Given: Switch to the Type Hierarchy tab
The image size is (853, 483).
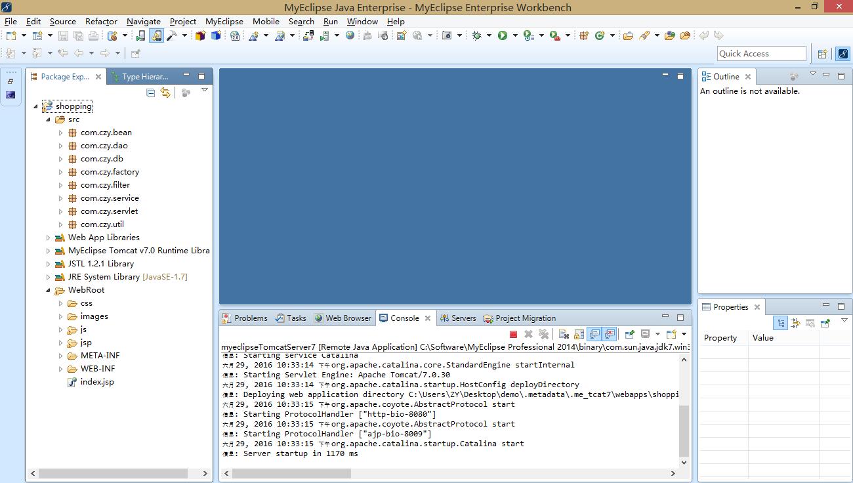Looking at the screenshot, I should pyautogui.click(x=139, y=76).
